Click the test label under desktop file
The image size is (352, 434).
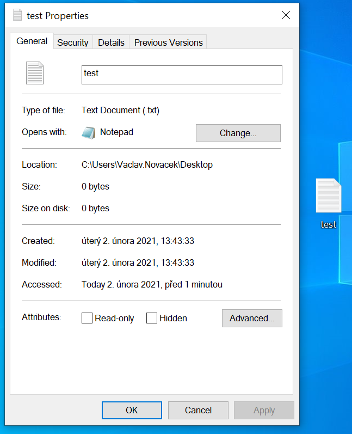pos(328,224)
